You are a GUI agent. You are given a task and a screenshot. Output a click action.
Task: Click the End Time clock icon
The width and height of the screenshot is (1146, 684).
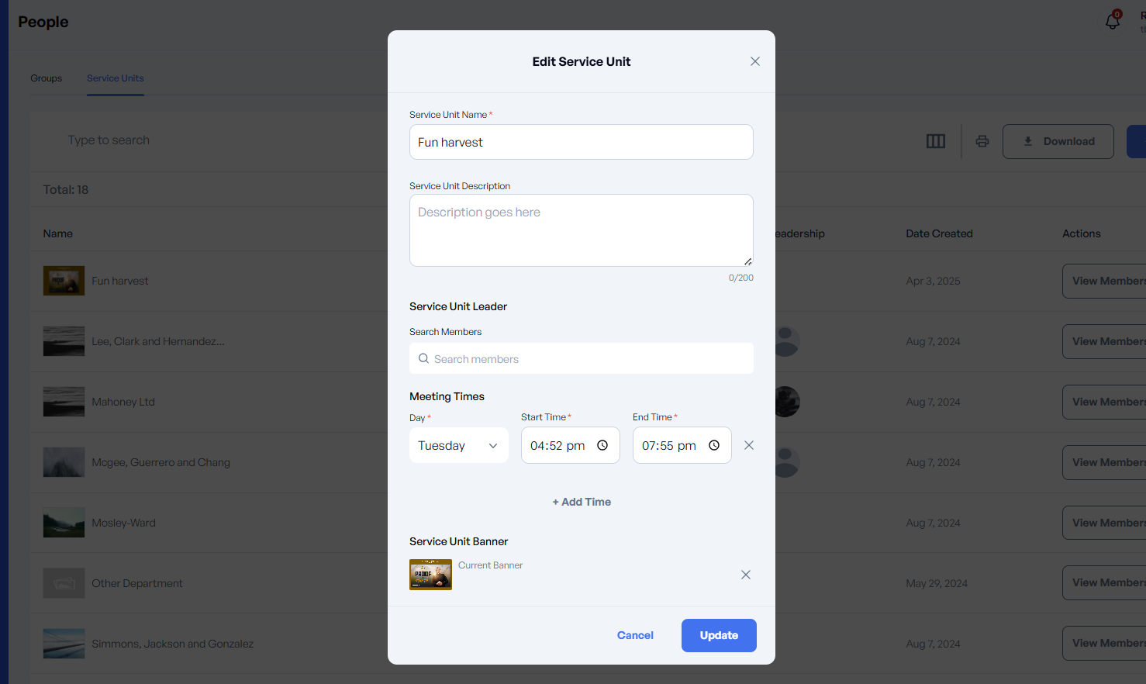tap(714, 445)
